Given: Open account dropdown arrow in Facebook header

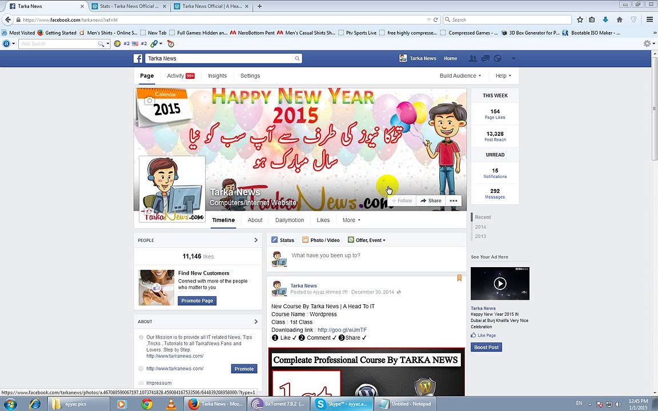Looking at the screenshot, I should coord(513,59).
